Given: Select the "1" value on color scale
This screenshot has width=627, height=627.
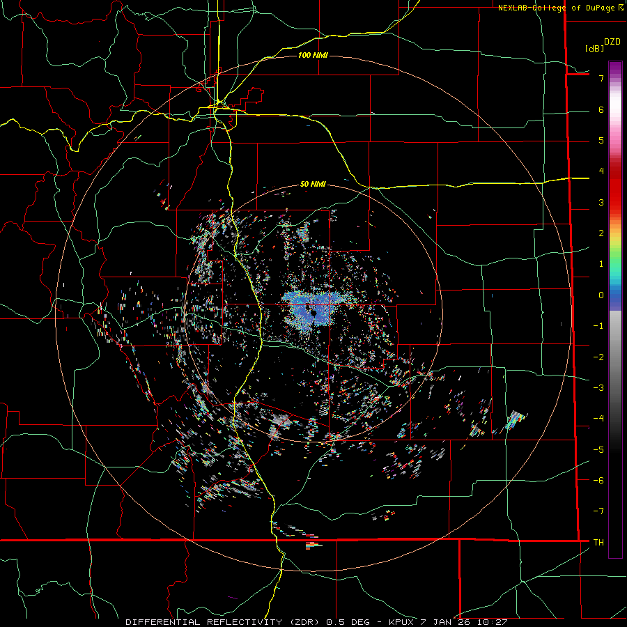Looking at the screenshot, I should pyautogui.click(x=601, y=264).
